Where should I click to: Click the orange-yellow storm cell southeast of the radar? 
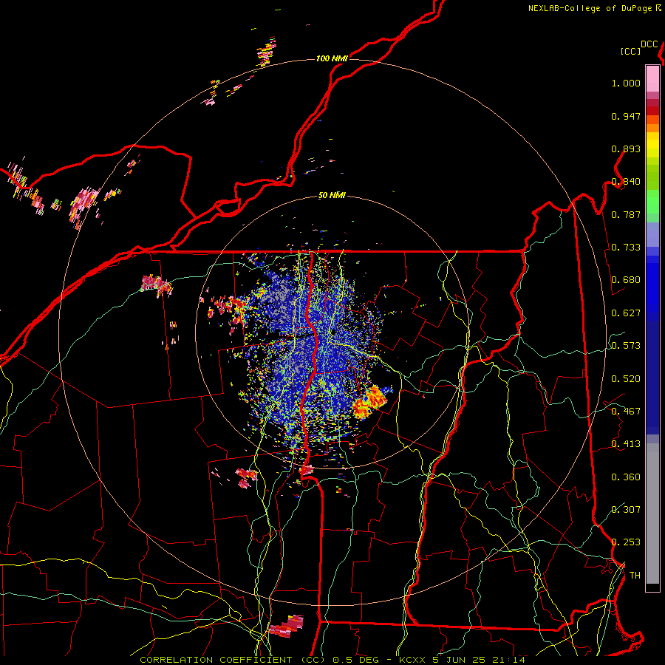(x=369, y=402)
